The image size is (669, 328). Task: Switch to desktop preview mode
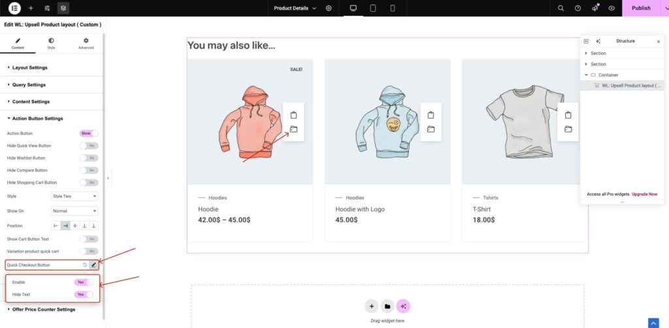point(353,8)
